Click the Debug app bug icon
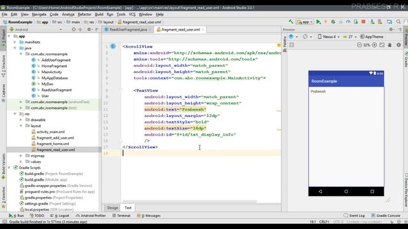Image resolution: width=408 pixels, height=229 pixels. 333,22
